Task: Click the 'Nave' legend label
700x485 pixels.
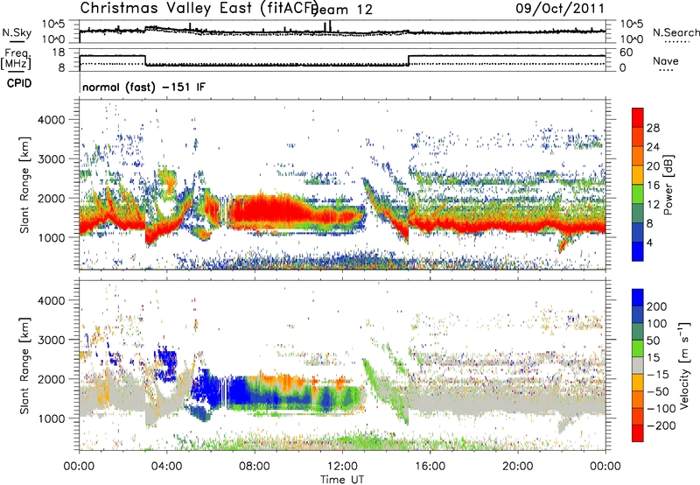Action: click(666, 60)
